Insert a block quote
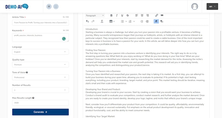Image resolution: width=222 pixels, height=118 pixels. [162, 15]
